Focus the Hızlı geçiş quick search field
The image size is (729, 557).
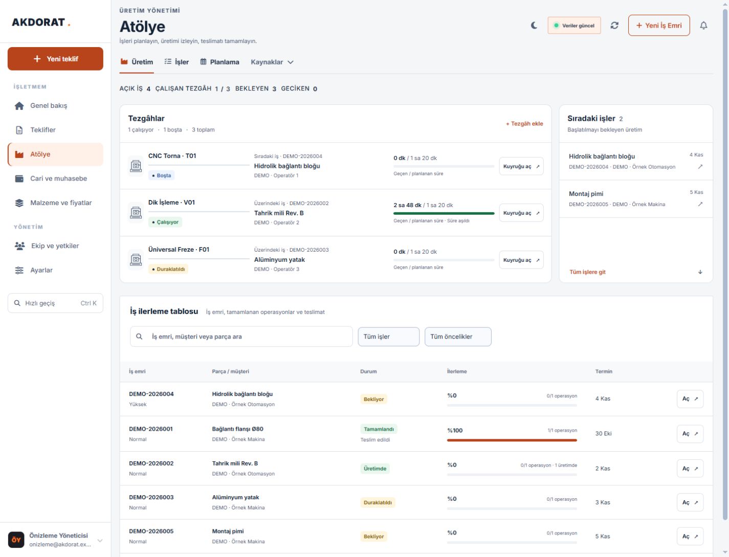[55, 303]
